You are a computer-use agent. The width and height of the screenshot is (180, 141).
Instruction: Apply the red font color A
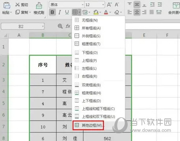[x=106, y=12]
